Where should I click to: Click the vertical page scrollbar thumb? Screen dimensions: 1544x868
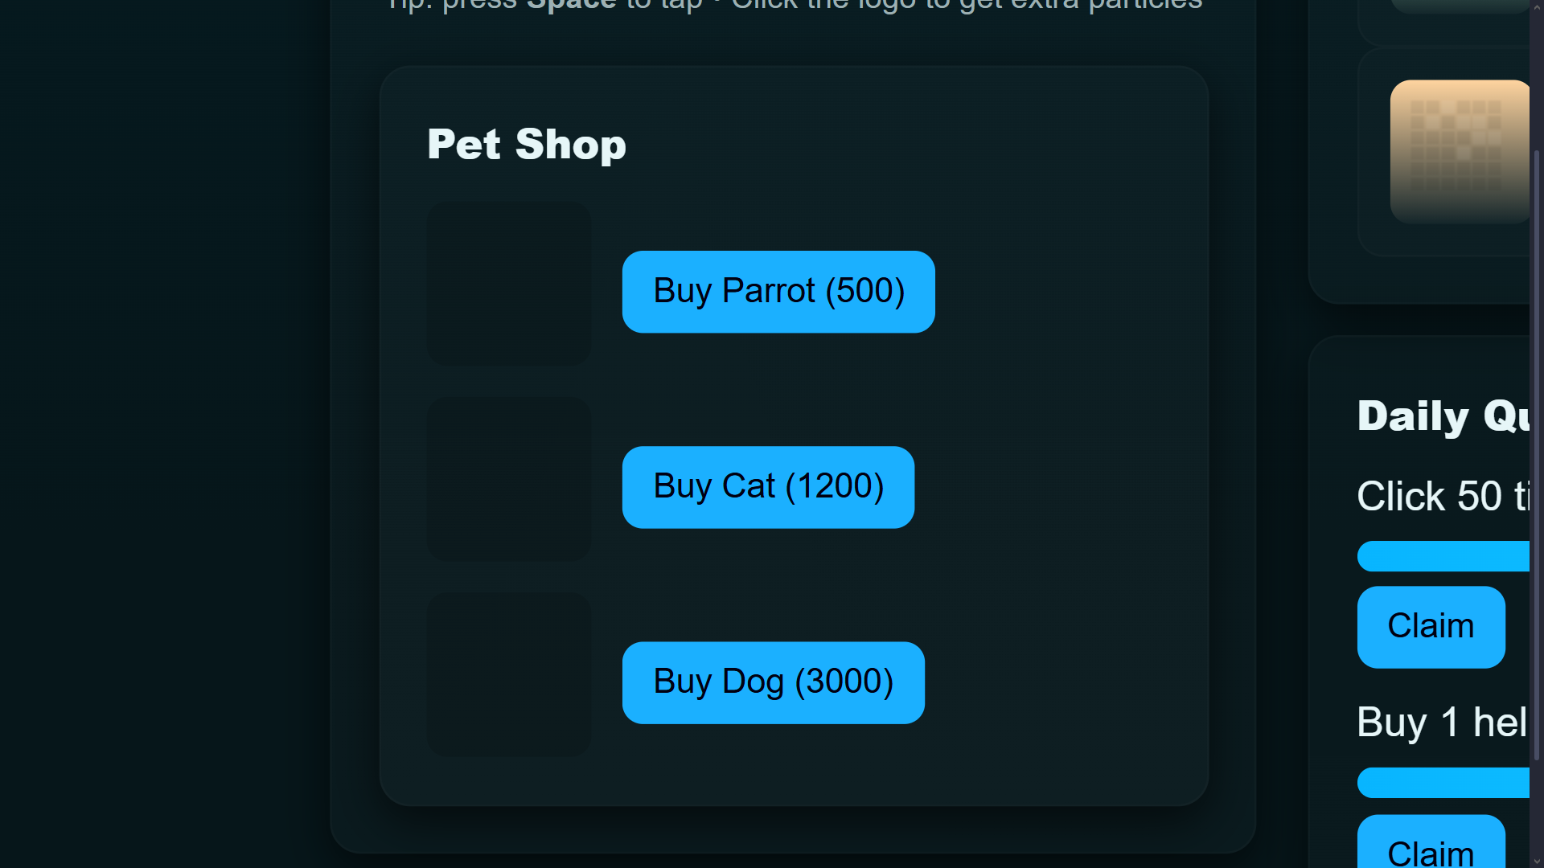point(1537,455)
